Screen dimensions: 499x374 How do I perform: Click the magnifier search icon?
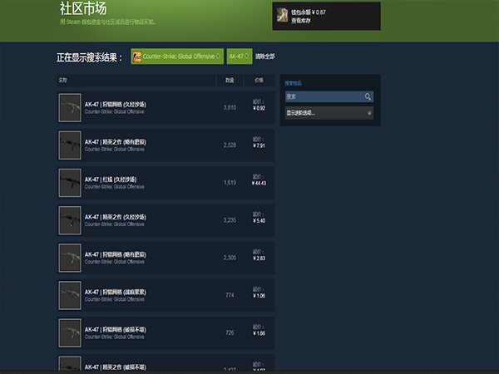368,96
